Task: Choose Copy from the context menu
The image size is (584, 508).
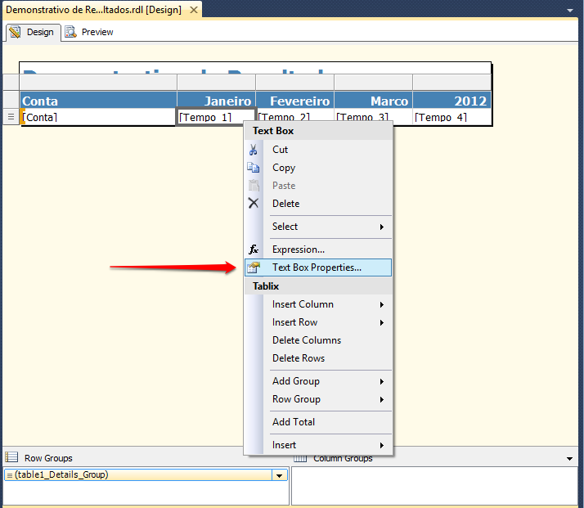Action: click(318, 168)
